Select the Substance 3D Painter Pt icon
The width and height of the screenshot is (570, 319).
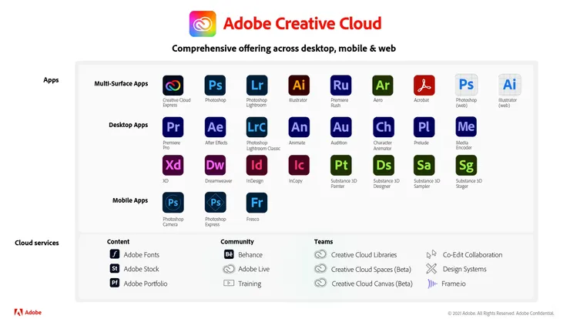coord(341,165)
